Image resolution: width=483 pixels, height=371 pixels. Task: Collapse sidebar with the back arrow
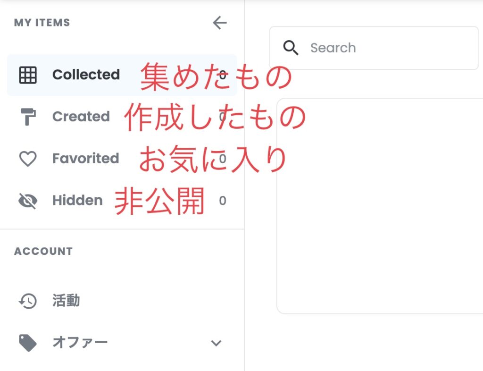click(x=220, y=23)
